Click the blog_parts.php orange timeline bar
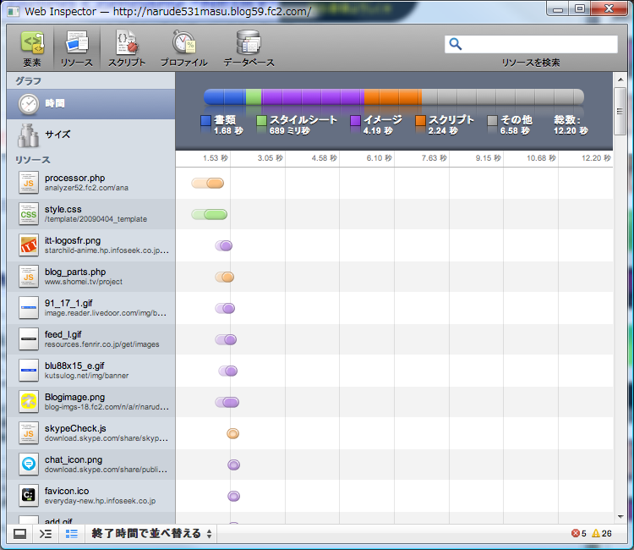The width and height of the screenshot is (634, 550). (x=224, y=277)
